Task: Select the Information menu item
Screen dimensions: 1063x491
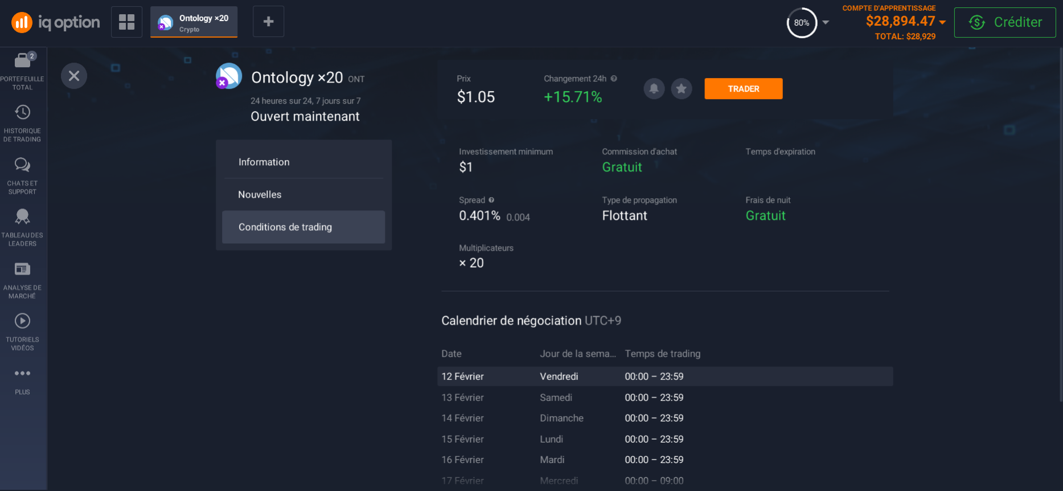Action: click(303, 162)
